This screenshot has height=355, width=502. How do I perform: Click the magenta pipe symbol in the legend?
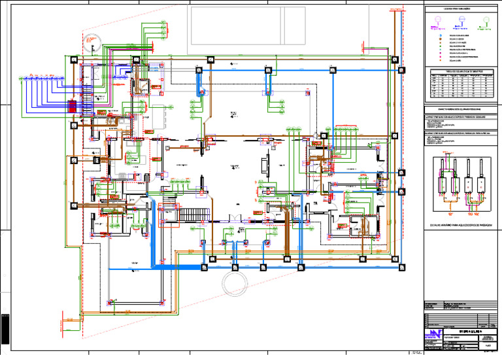[x=438, y=24]
